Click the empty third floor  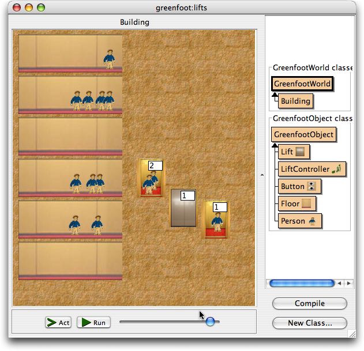click(70, 137)
